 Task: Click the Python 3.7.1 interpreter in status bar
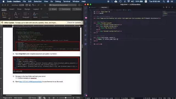pos(104,98)
